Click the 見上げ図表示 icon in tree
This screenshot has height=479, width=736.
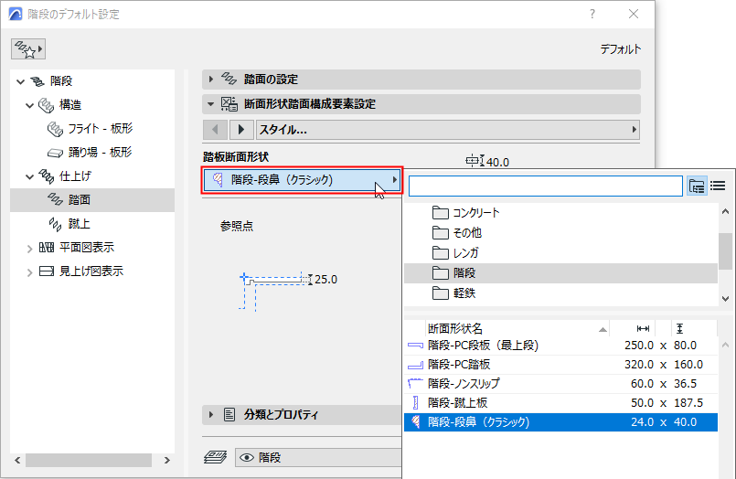47,271
